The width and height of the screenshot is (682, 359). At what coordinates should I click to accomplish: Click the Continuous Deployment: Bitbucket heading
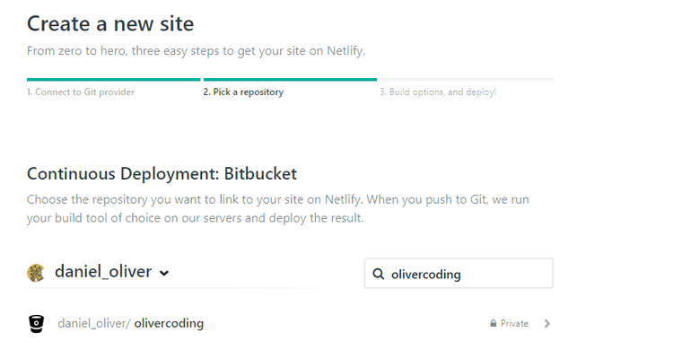(162, 173)
